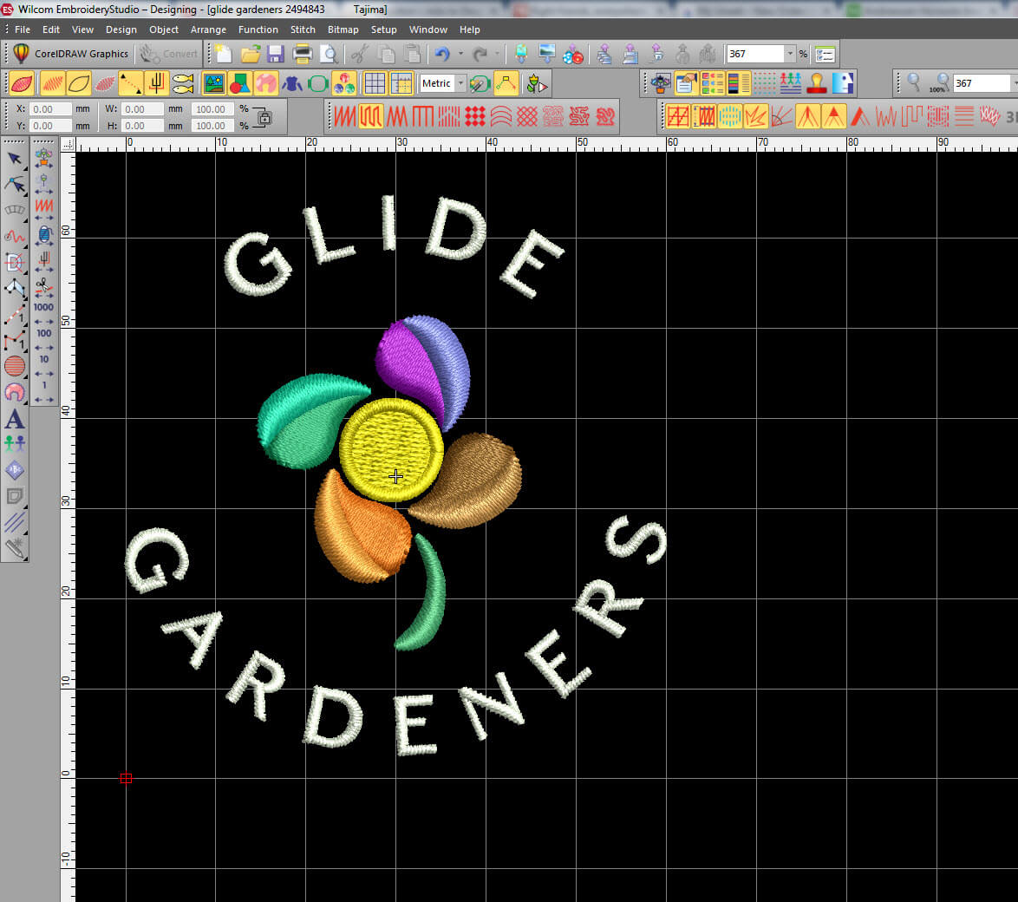Open the Metric measurement units dropdown
Image resolution: width=1018 pixels, height=902 pixels.
[x=460, y=83]
